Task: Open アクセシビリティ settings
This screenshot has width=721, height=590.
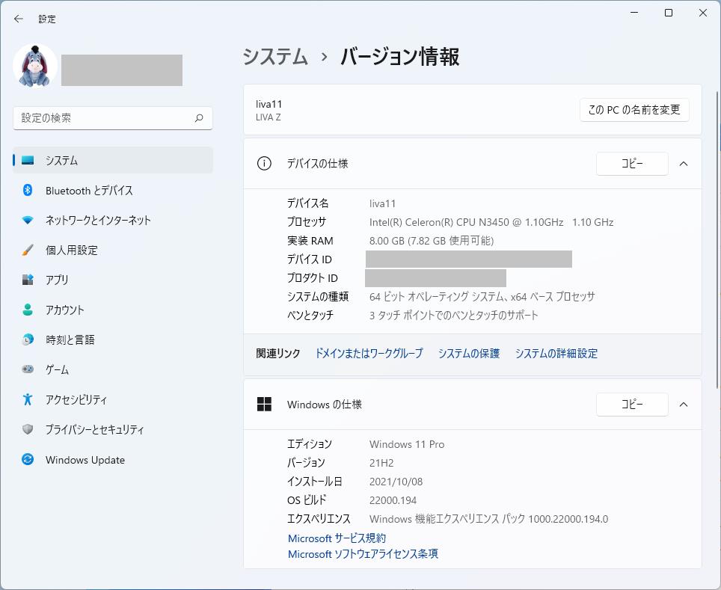Action: point(113,399)
